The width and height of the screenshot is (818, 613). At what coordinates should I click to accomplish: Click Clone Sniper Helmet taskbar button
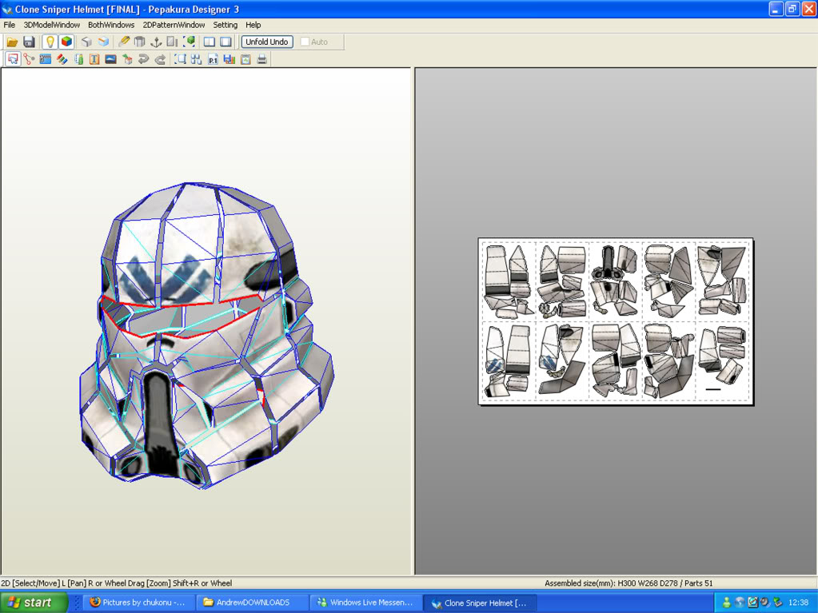(479, 602)
